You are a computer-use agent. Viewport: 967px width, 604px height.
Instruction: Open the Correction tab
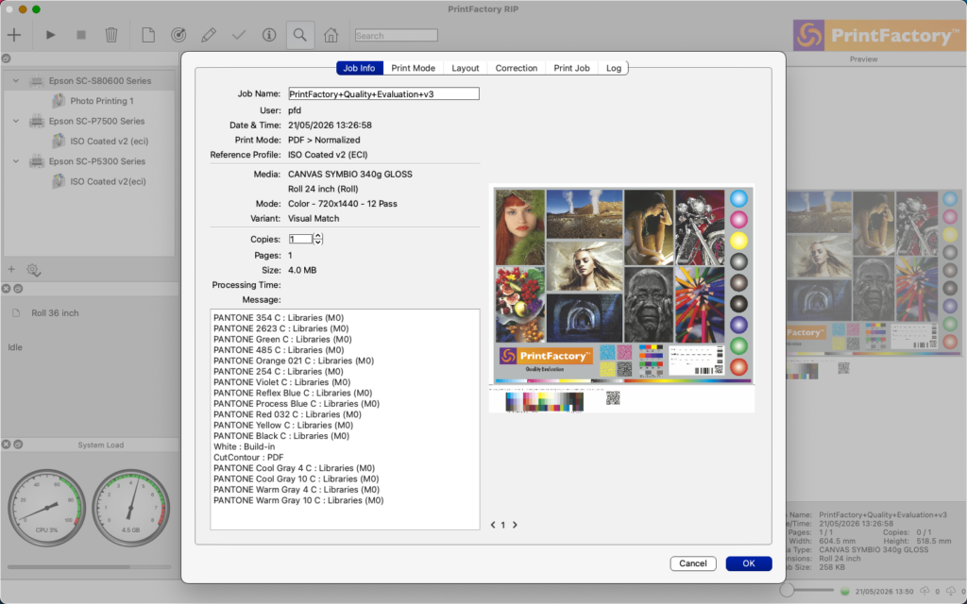tap(517, 68)
